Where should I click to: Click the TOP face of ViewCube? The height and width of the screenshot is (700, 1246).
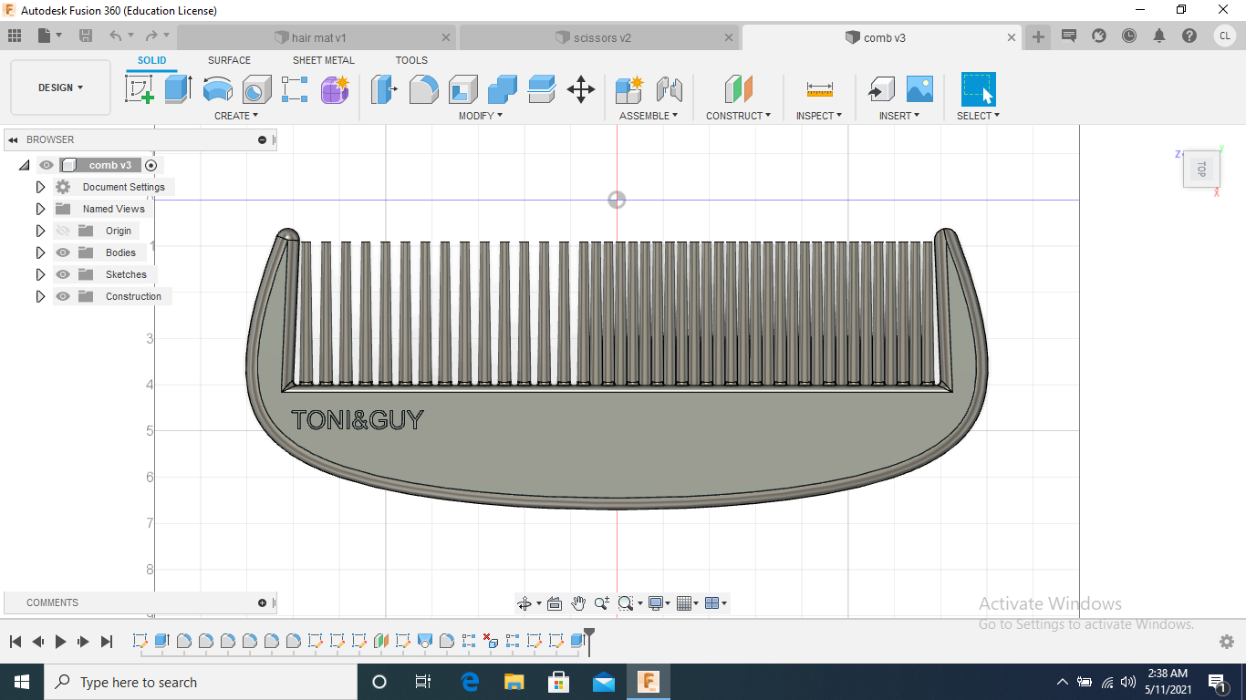[x=1201, y=169]
